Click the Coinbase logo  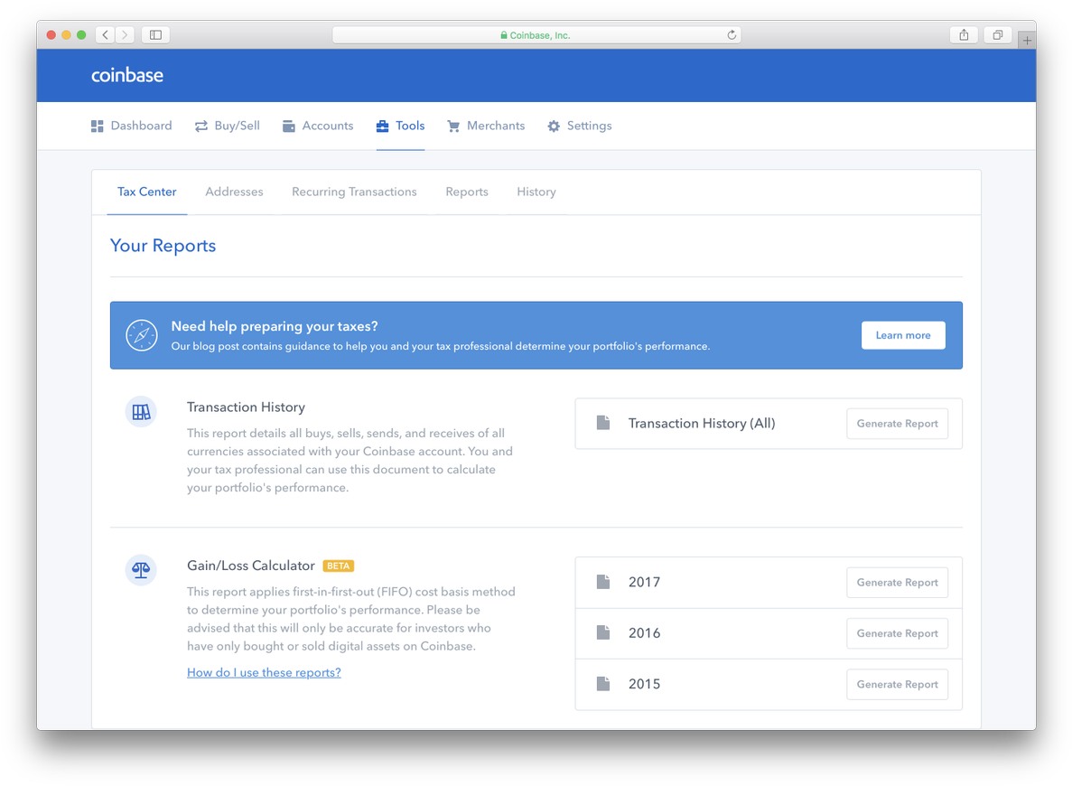[x=126, y=75]
